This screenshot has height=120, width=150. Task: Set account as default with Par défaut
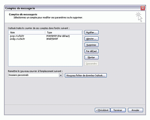91,51
